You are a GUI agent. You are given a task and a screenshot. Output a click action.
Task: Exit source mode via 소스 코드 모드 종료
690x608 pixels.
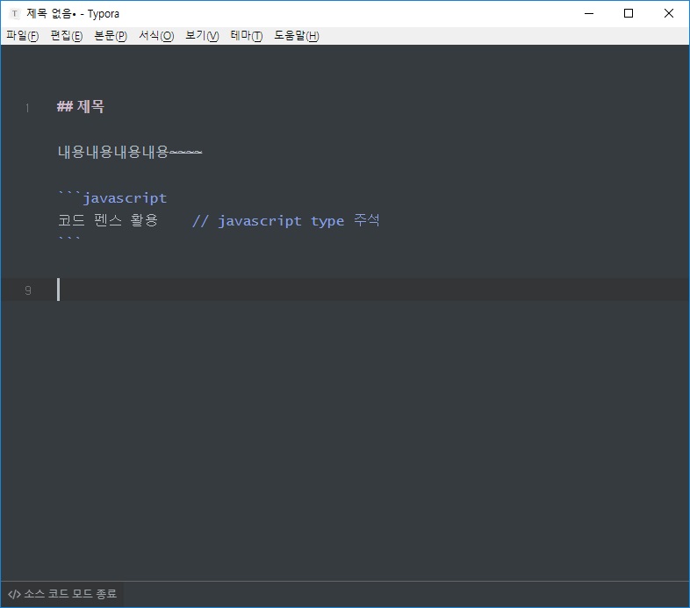coord(62,594)
